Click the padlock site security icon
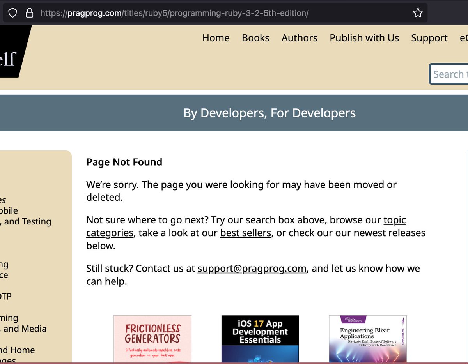Image resolution: width=468 pixels, height=364 pixels. (29, 13)
